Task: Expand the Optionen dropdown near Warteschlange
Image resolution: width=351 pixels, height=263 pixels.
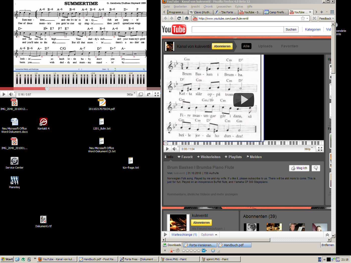Action: coord(209,234)
